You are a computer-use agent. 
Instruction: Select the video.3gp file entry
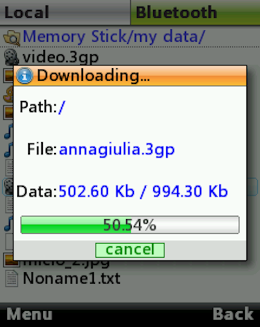click(x=61, y=57)
